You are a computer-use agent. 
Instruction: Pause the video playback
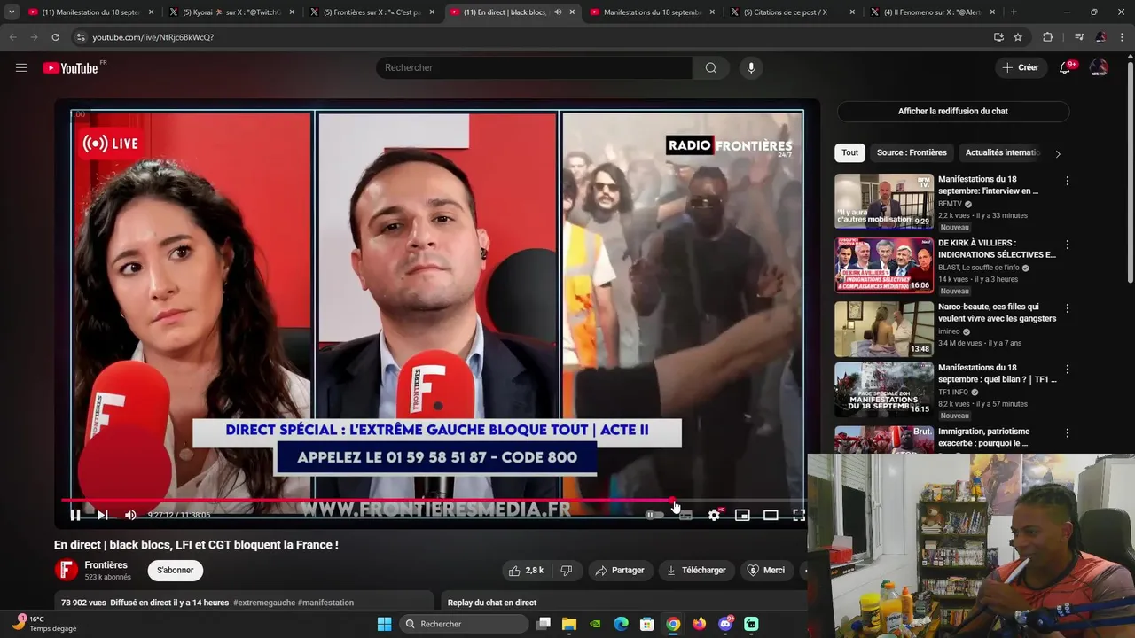tap(75, 515)
